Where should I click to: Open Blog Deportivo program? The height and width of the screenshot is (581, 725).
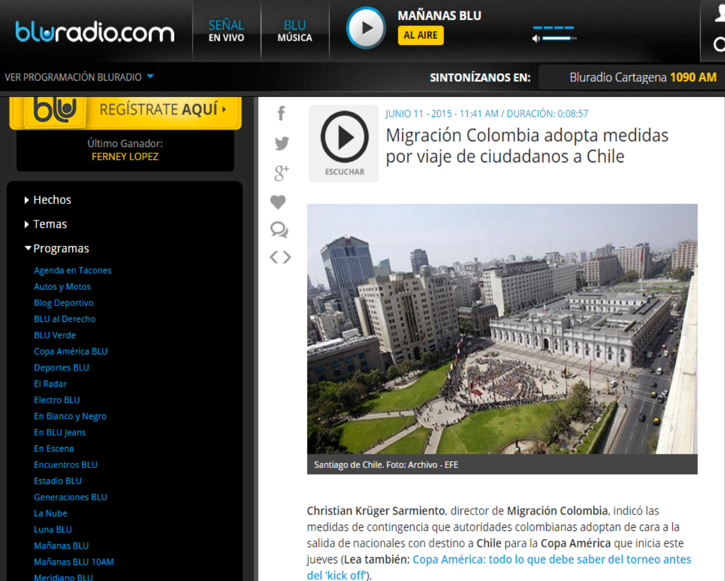point(64,303)
